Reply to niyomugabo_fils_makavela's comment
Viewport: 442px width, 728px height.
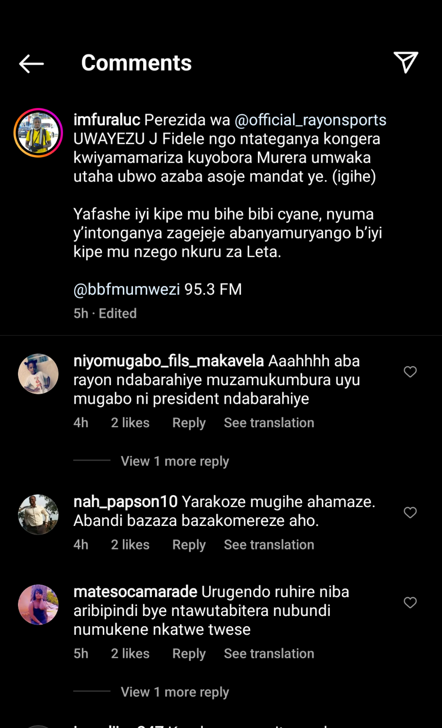click(x=189, y=423)
